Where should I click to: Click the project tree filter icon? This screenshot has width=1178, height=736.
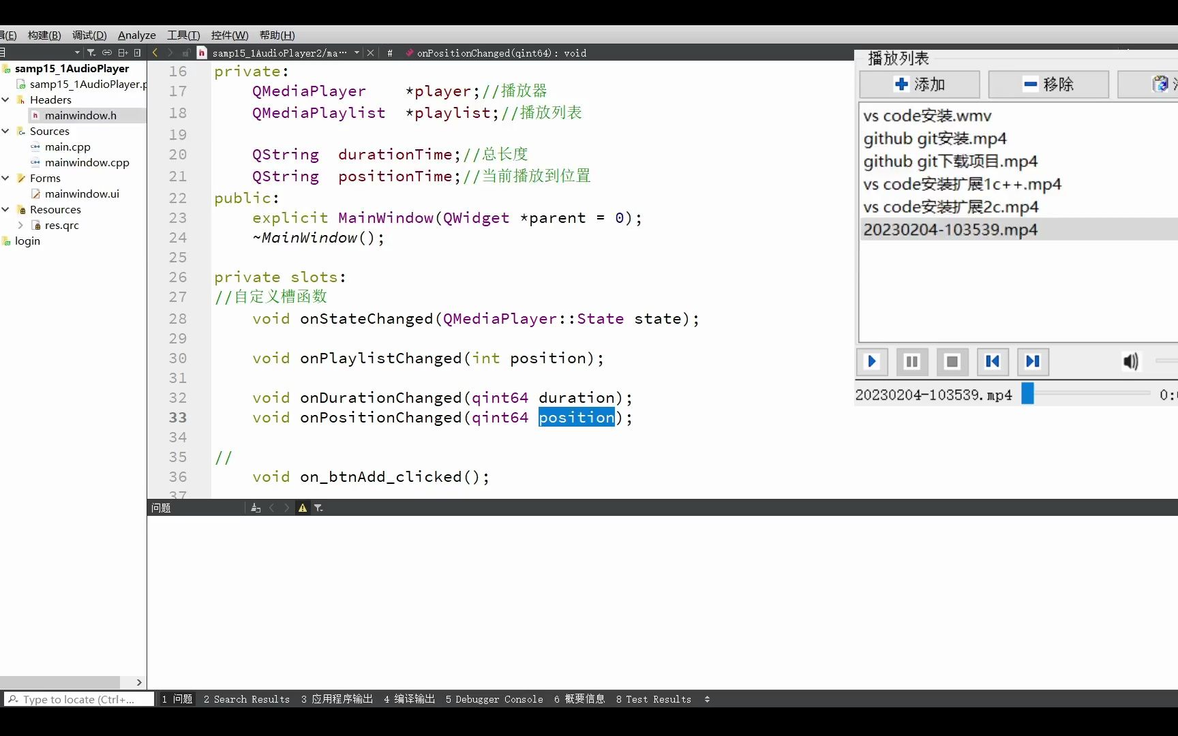[x=91, y=52]
